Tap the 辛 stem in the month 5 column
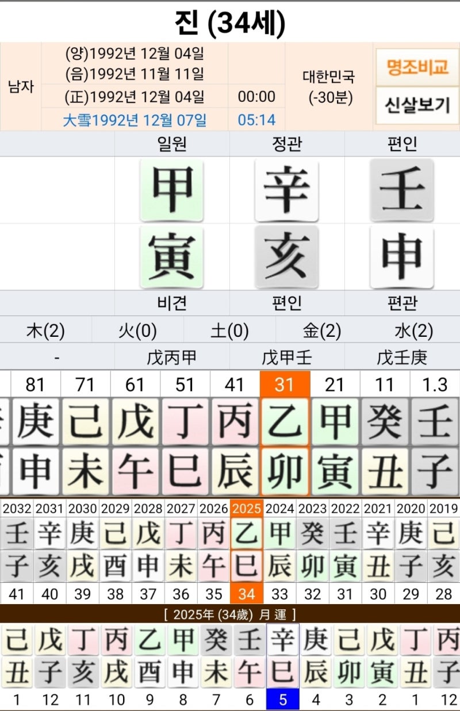 click(x=282, y=640)
